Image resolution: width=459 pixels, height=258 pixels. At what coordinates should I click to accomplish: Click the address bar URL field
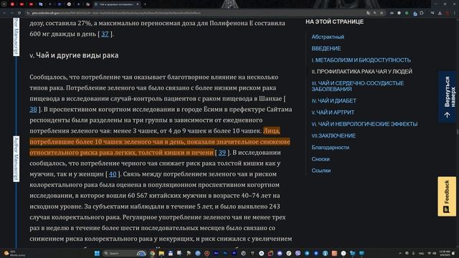coord(193,13)
